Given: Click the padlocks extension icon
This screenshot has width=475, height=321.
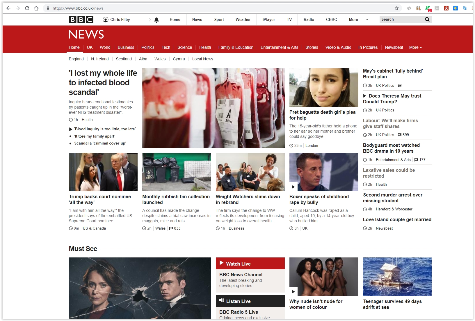Looking at the screenshot, I should point(418,8).
